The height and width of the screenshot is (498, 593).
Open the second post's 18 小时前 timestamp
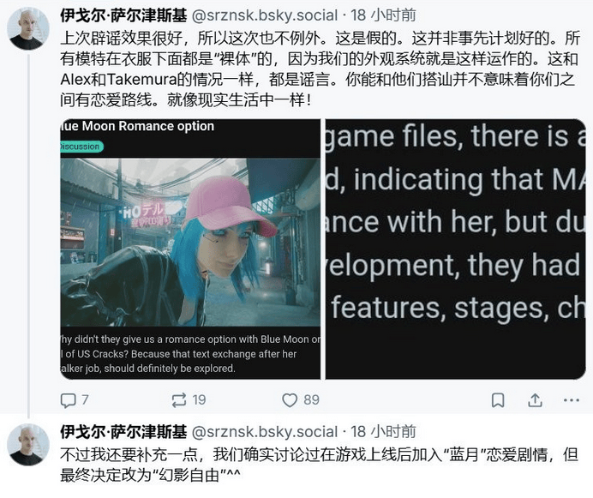tap(383, 431)
